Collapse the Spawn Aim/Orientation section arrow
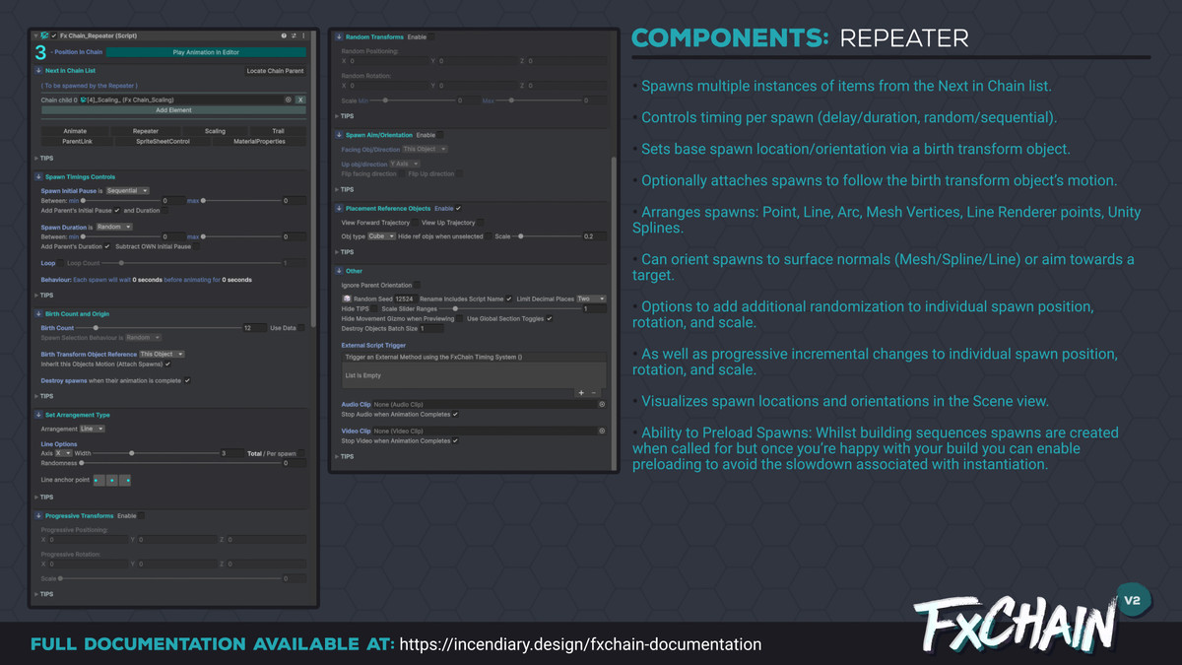The width and height of the screenshot is (1182, 665). pos(339,134)
